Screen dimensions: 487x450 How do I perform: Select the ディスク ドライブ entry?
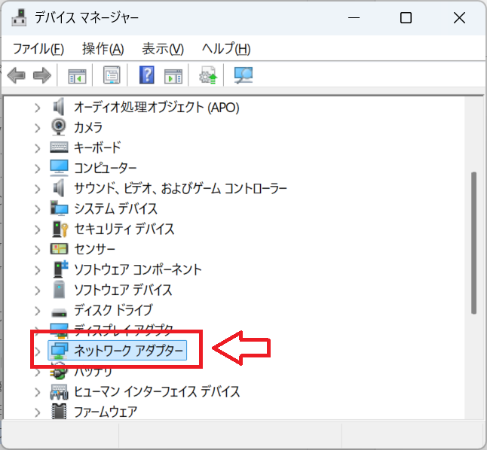(x=113, y=311)
